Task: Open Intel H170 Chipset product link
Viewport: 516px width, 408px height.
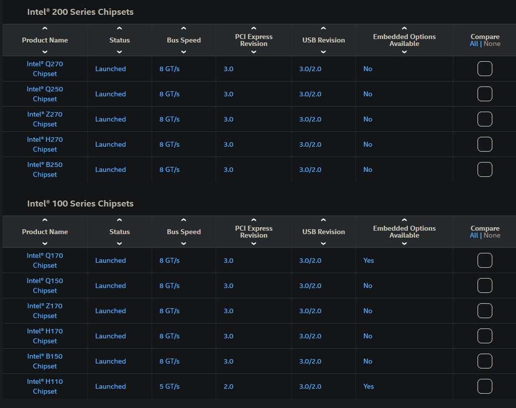Action: pyautogui.click(x=45, y=336)
